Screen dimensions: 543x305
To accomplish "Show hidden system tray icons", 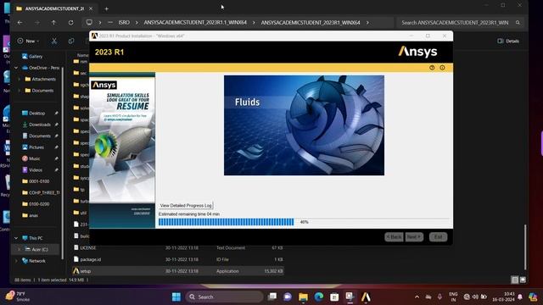I will click(x=417, y=297).
